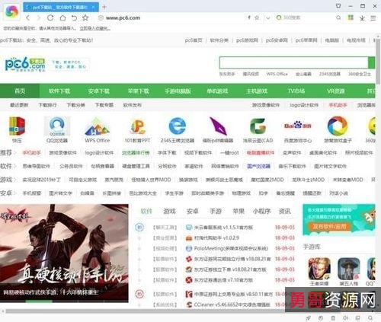The height and width of the screenshot is (322, 381).
Task: Open the 下载排行 sub-navigation link
Action: pyautogui.click(x=47, y=105)
